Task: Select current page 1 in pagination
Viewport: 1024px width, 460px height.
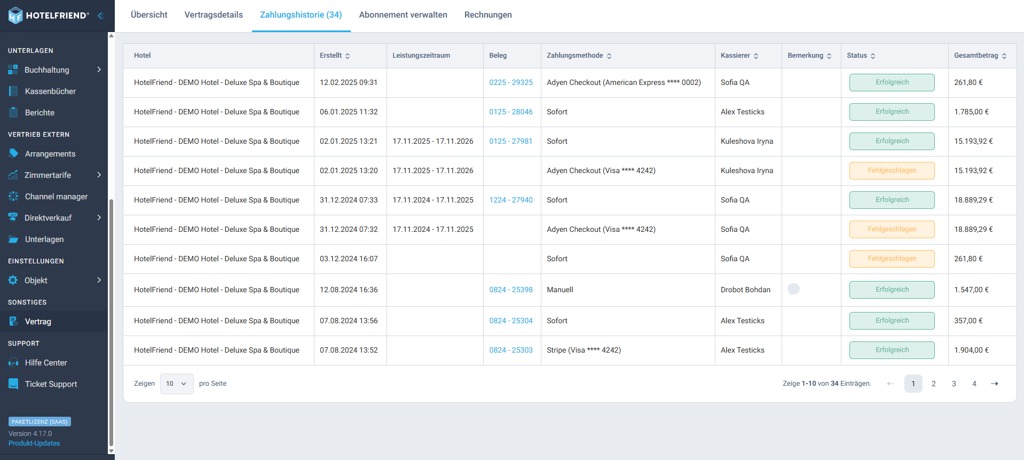Action: (913, 384)
